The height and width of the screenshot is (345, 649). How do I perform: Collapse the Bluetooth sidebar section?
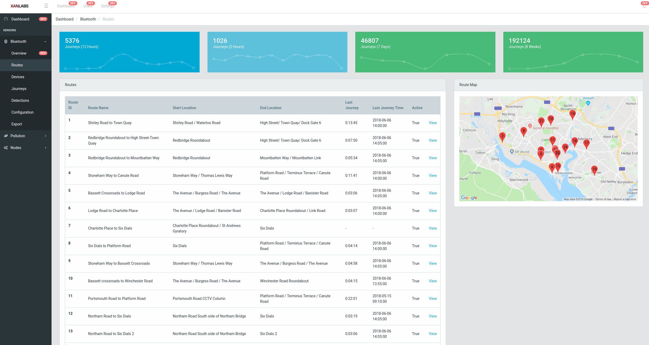tap(45, 41)
